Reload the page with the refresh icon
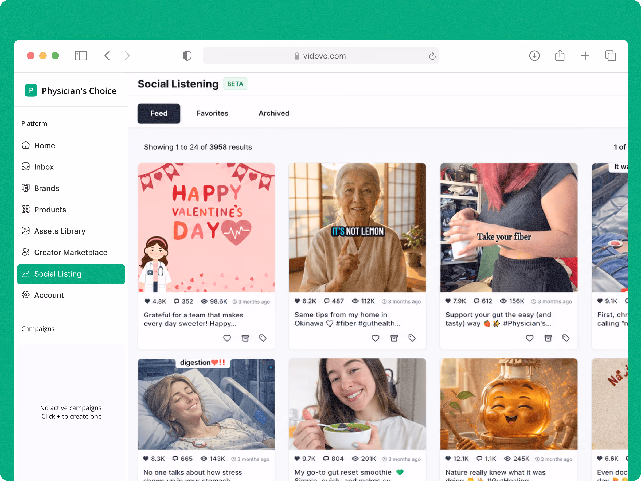This screenshot has height=481, width=641. [432, 56]
